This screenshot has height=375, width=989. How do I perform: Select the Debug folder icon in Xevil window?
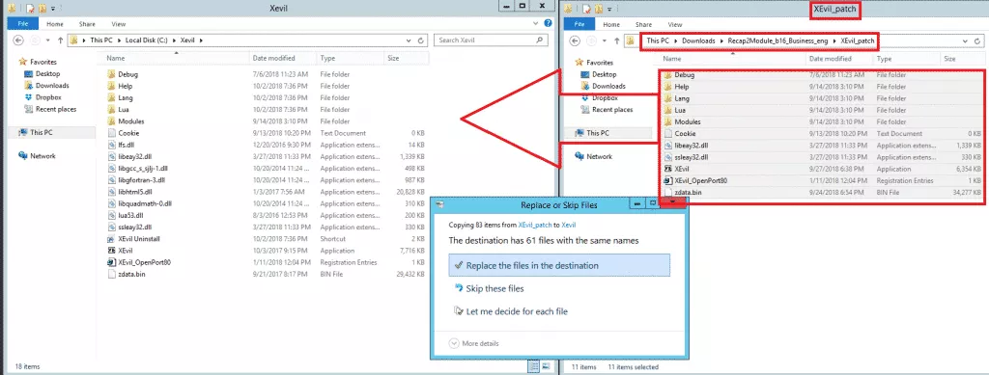[111, 74]
